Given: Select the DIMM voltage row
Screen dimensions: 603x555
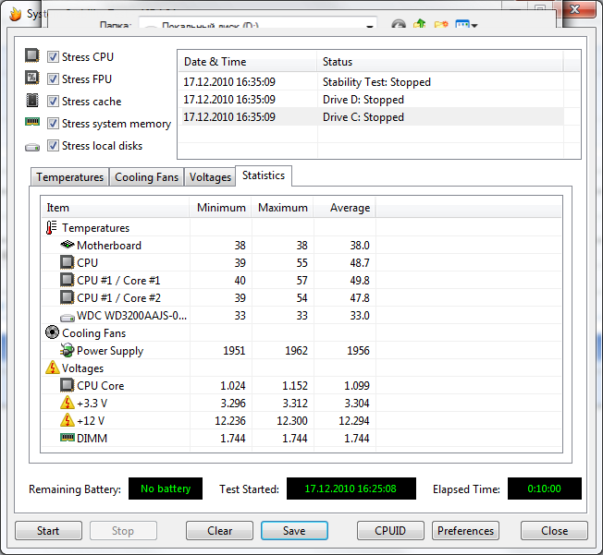Looking at the screenshot, I should (x=209, y=438).
